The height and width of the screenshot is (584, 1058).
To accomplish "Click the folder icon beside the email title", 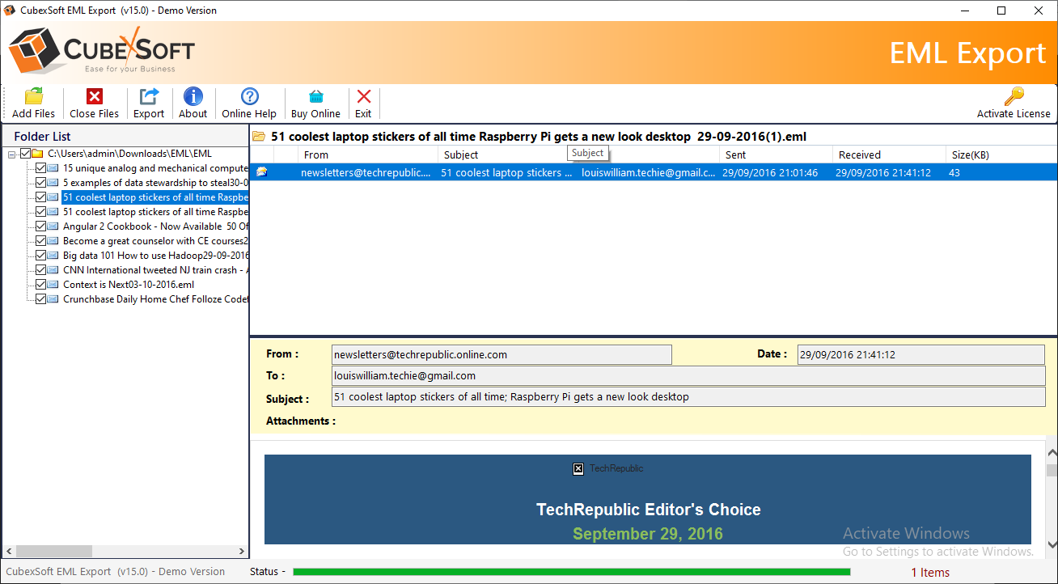I will click(259, 137).
